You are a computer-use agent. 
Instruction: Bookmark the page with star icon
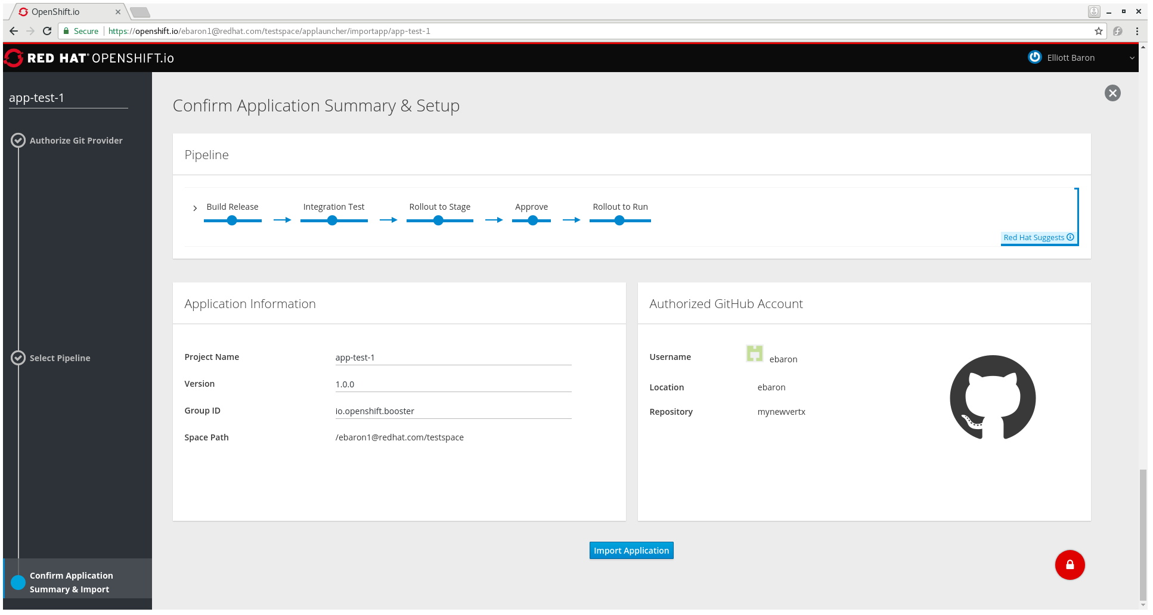click(x=1099, y=31)
